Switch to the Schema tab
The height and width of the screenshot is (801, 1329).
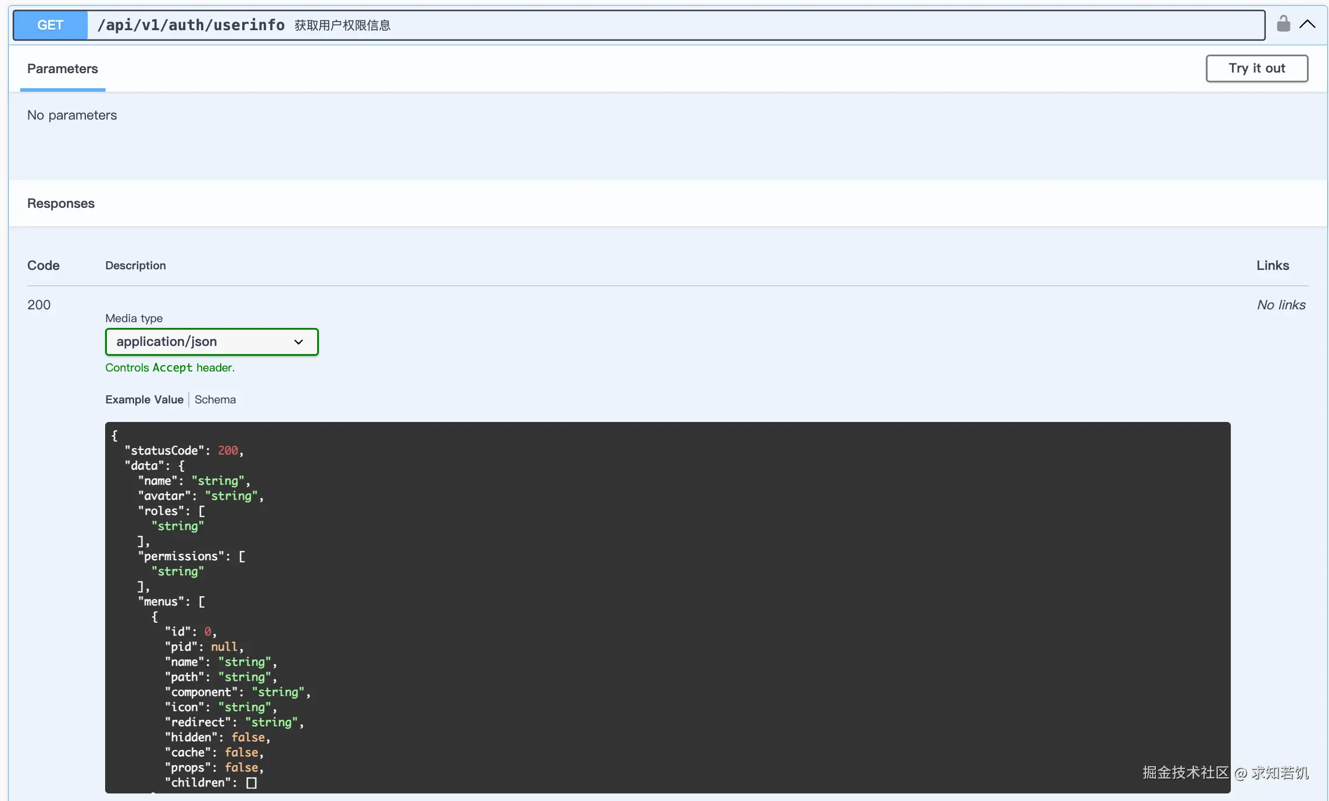click(215, 399)
